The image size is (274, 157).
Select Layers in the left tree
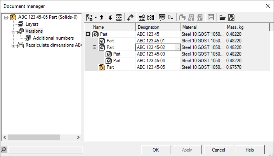(x=32, y=24)
